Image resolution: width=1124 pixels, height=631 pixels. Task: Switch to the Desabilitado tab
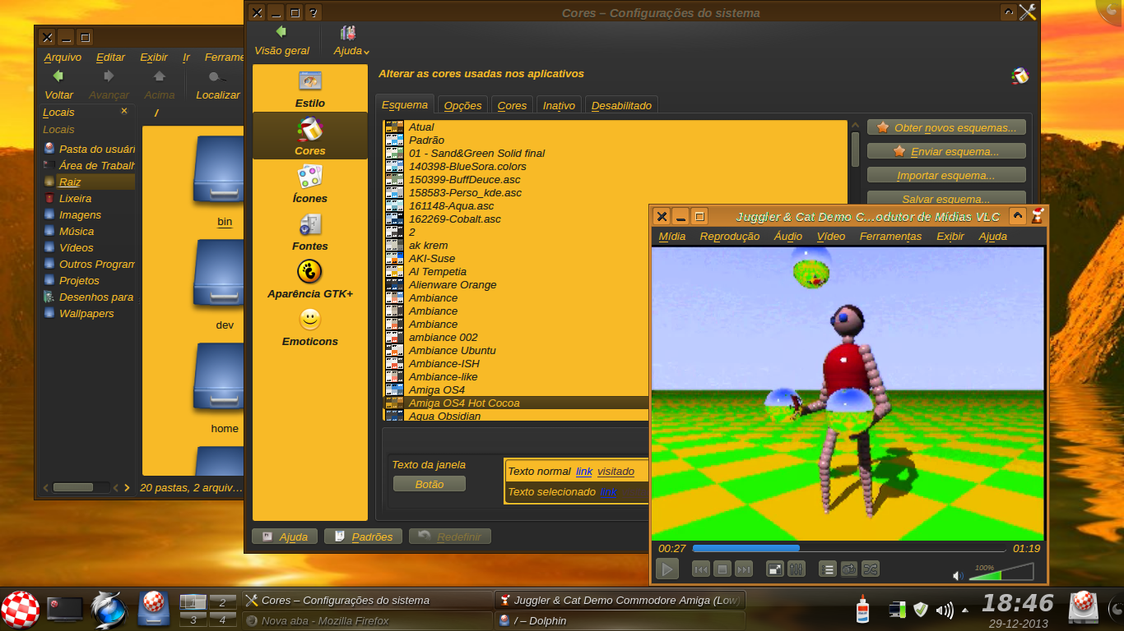tap(621, 105)
